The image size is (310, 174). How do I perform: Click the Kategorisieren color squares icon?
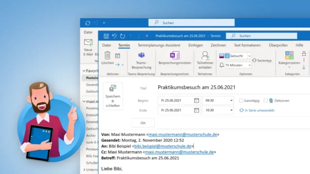click(x=289, y=55)
